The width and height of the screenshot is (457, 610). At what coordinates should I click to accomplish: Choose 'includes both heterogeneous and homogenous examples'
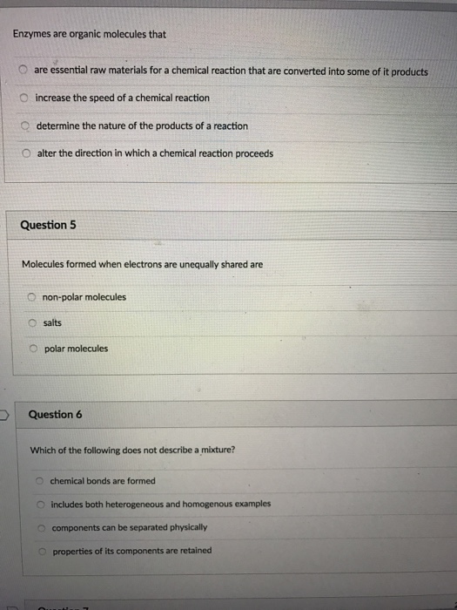41,505
